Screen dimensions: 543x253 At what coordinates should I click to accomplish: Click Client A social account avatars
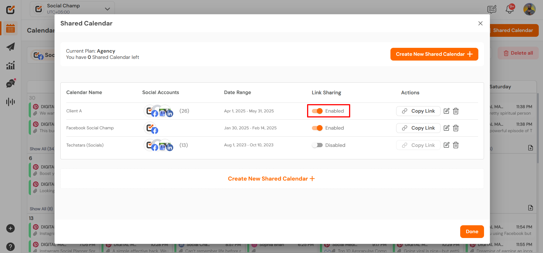(x=159, y=111)
